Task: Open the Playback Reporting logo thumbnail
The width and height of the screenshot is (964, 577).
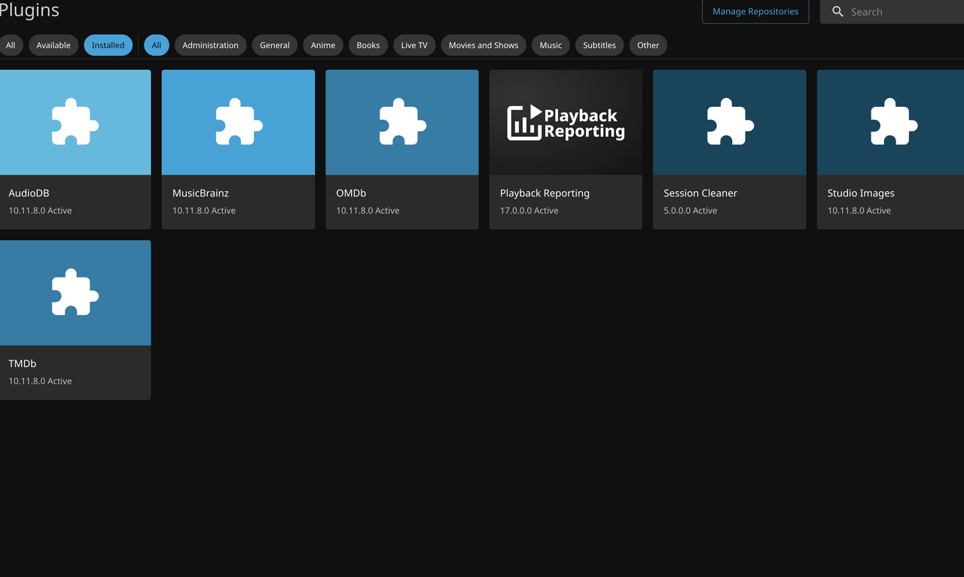Action: [x=566, y=123]
